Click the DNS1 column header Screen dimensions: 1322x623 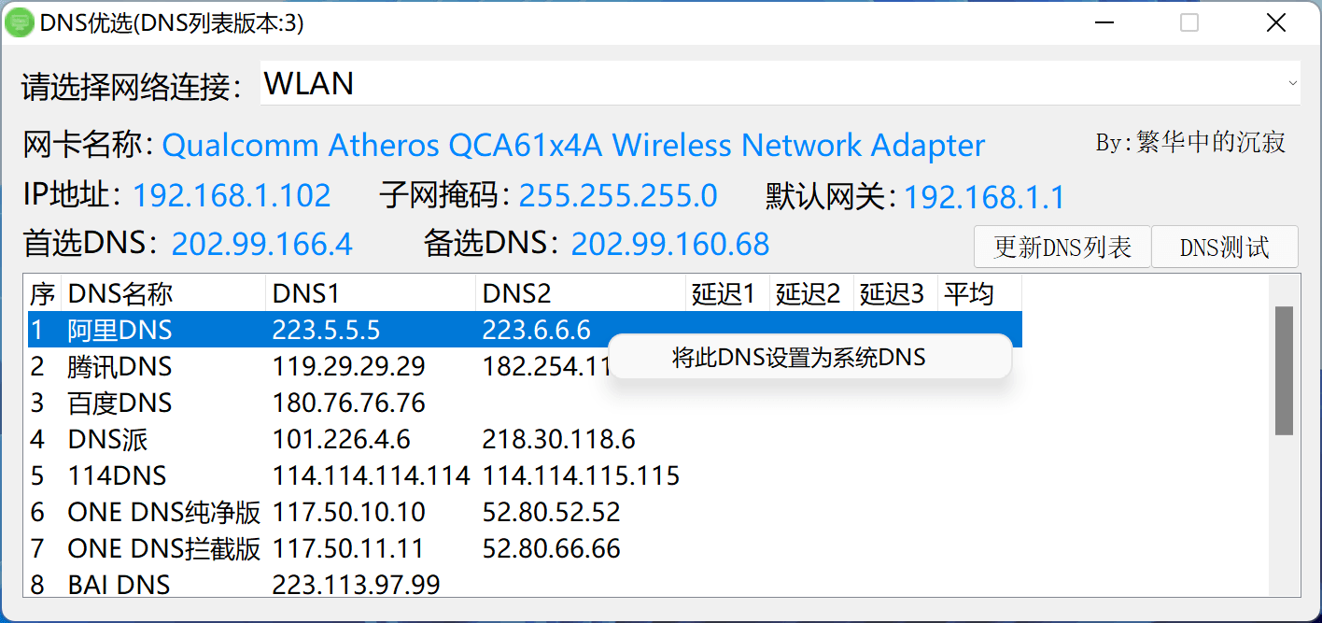pos(370,294)
